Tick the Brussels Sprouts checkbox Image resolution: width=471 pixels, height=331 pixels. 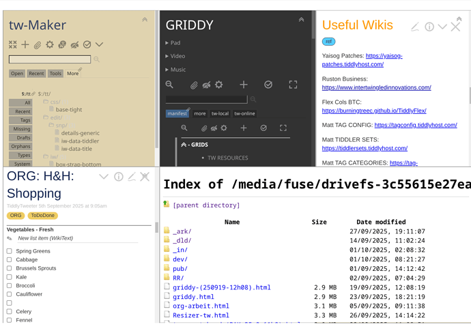tap(10, 268)
